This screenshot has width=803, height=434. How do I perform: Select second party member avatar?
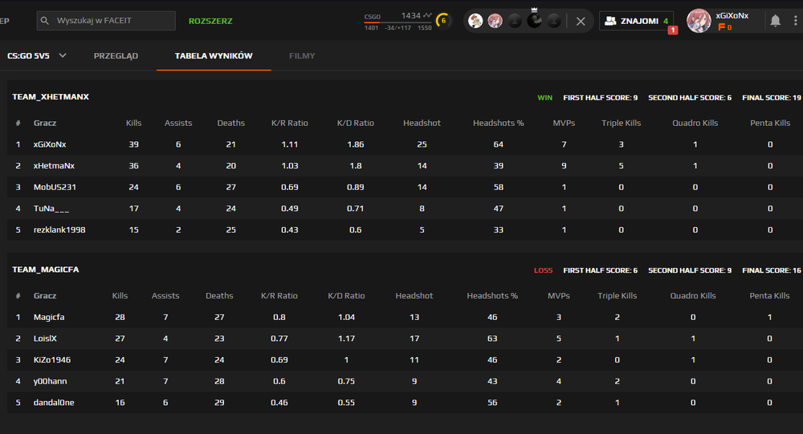(495, 21)
